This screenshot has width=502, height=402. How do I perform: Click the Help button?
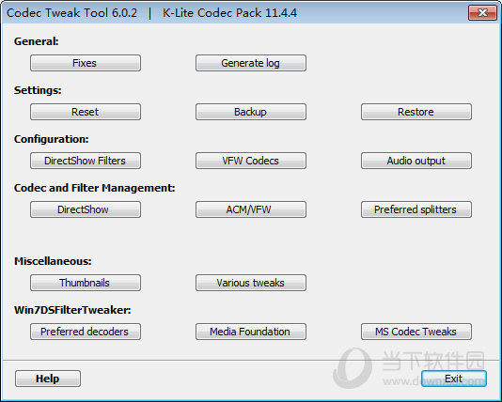pos(48,379)
